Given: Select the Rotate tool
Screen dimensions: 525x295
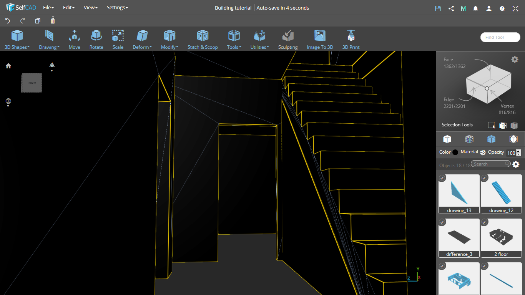Looking at the screenshot, I should (x=96, y=40).
